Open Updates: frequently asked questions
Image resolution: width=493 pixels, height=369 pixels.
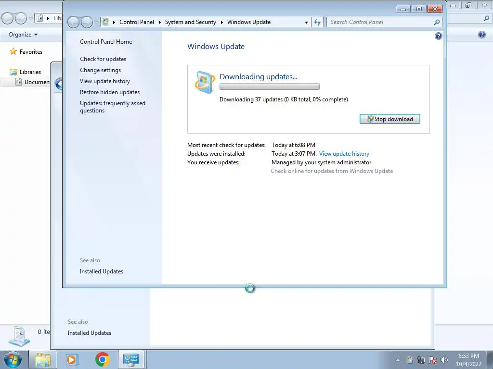[113, 107]
